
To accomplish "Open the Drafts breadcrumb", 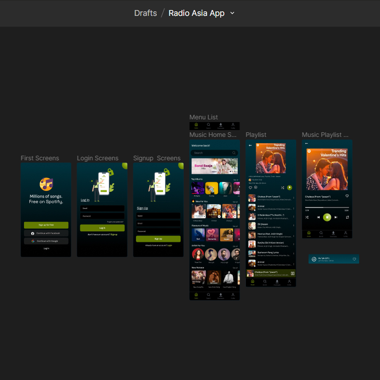I will click(x=145, y=13).
